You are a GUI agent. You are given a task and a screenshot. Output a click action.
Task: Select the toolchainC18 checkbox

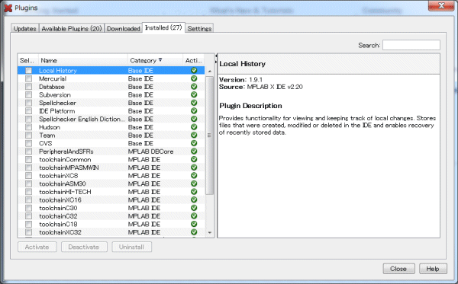(29, 224)
